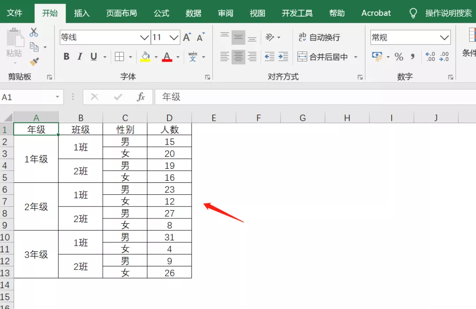Toggle center horizontal alignment
The image size is (476, 309).
click(x=238, y=57)
